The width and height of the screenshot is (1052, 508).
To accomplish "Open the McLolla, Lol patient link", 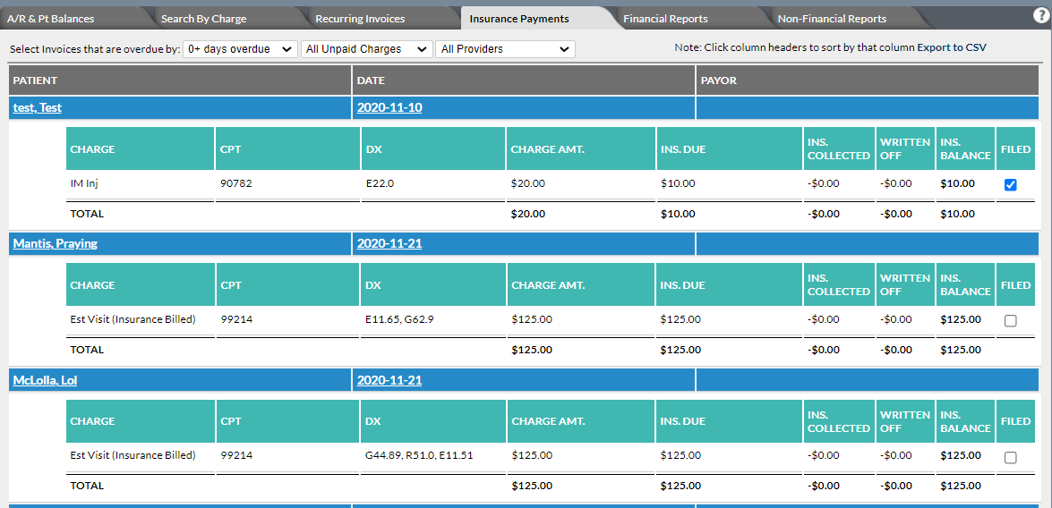I will pos(45,381).
